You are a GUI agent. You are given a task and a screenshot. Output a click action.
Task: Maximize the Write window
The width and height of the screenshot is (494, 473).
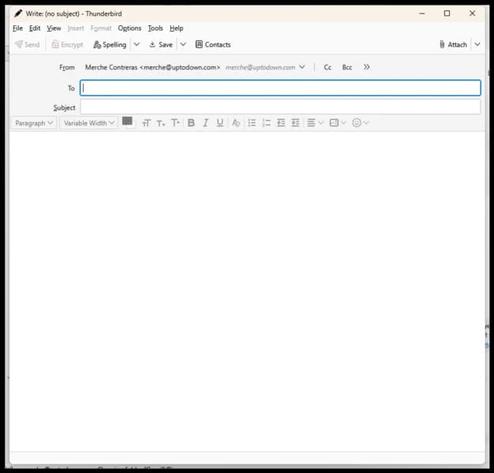click(x=447, y=13)
